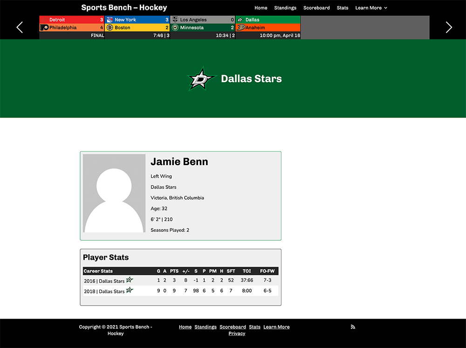Viewport: 466px width, 348px height.
Task: Click the Minnesota Wild logo
Action: click(x=175, y=28)
